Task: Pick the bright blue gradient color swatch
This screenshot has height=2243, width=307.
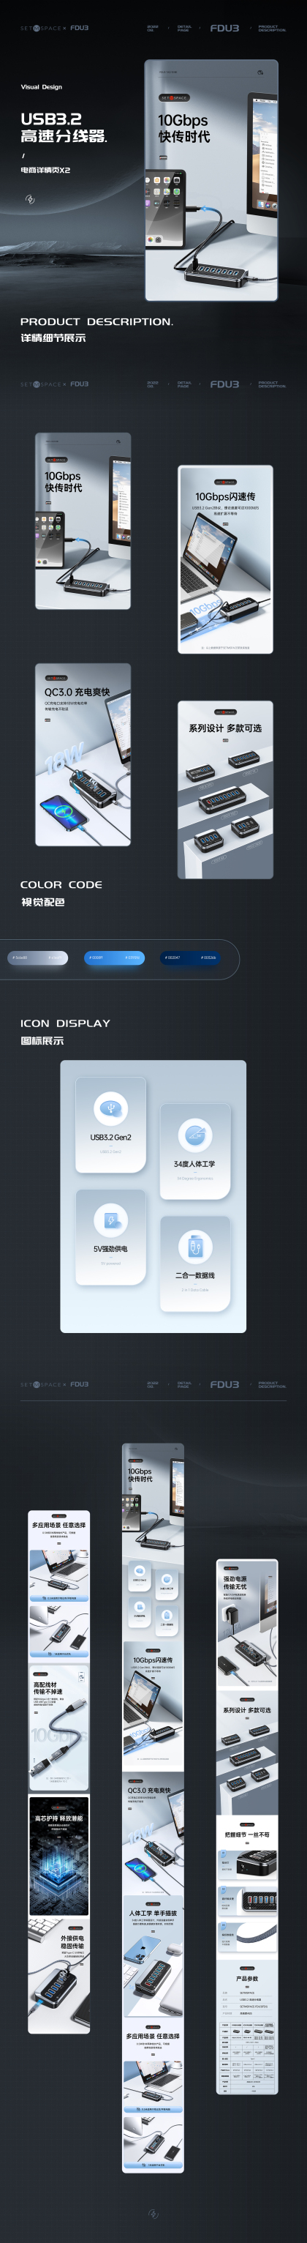Action: click(115, 957)
